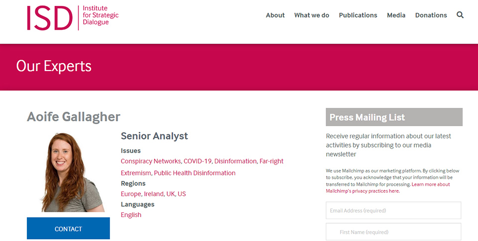Open the What we do menu
Viewport: 478px width, 241px height.
point(312,15)
